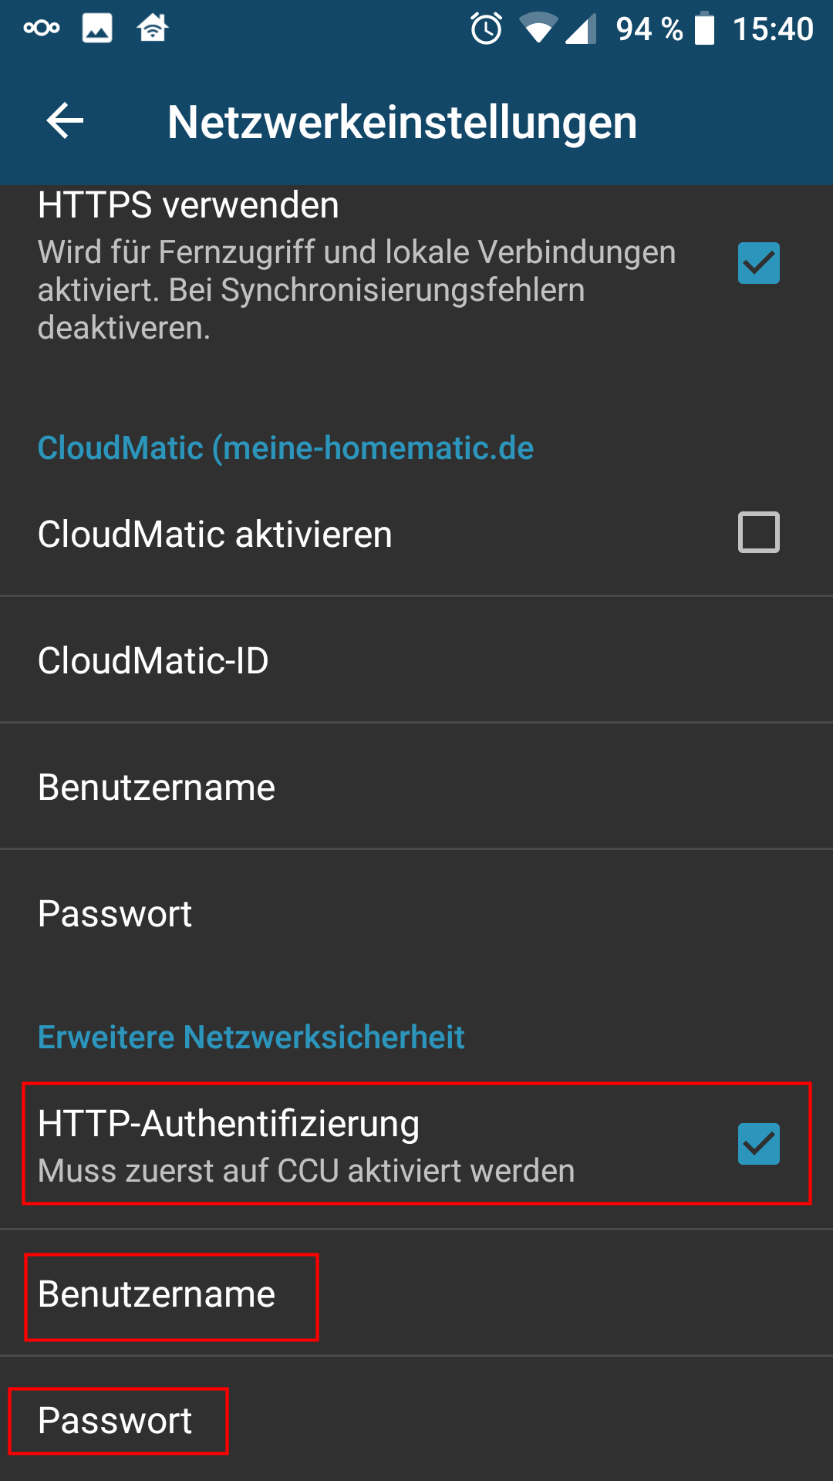The height and width of the screenshot is (1481, 833).
Task: Tap the HTTPS verwenden description text
Action: [x=355, y=290]
